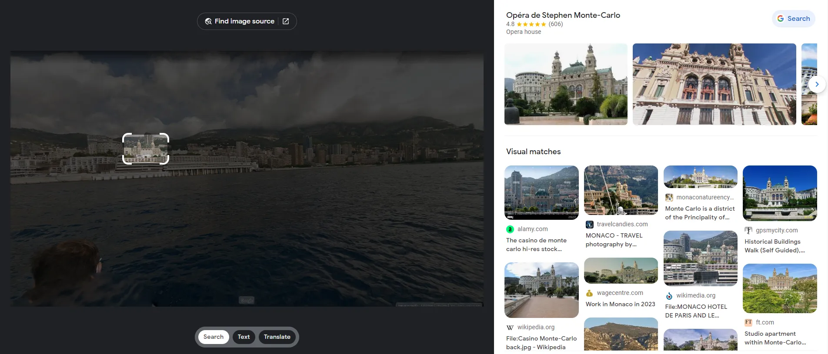Select the Search mode tab
This screenshot has width=828, height=354.
[214, 337]
